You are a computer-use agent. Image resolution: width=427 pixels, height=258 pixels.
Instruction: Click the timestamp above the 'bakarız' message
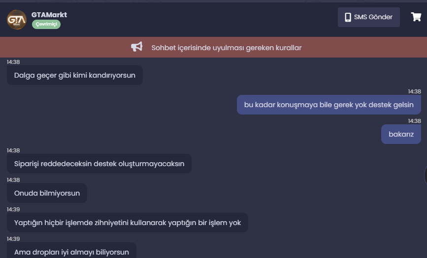pyautogui.click(x=414, y=121)
